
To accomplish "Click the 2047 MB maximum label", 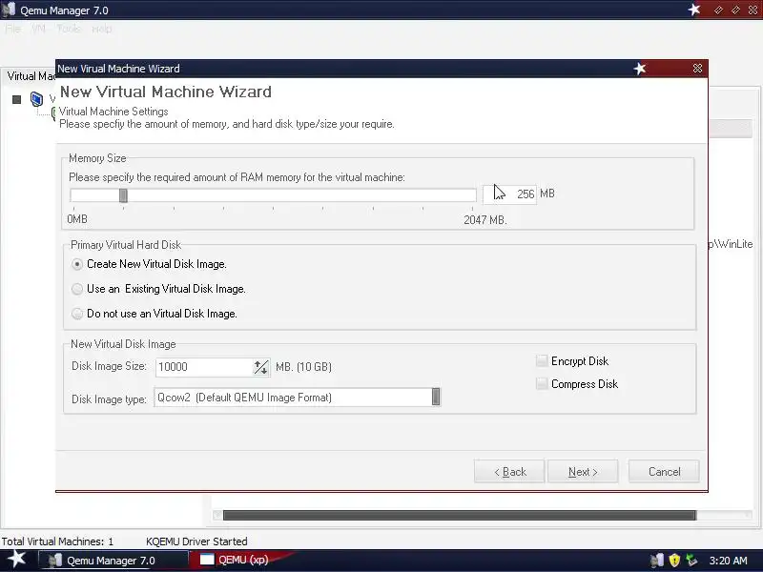I will point(485,220).
